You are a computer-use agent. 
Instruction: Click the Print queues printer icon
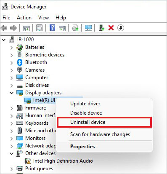coord(20,168)
